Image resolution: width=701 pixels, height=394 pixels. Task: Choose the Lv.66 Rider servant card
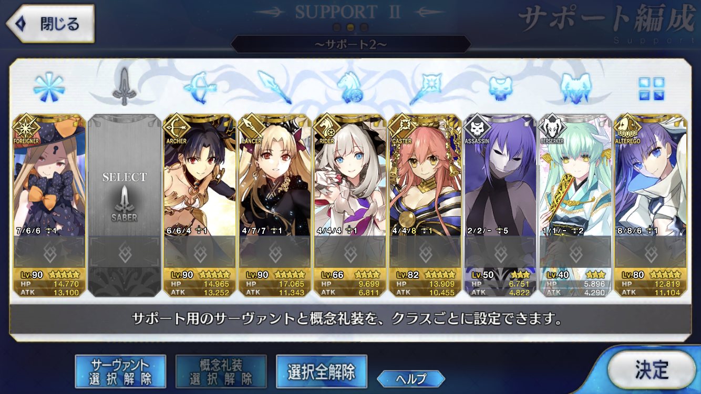(x=350, y=205)
